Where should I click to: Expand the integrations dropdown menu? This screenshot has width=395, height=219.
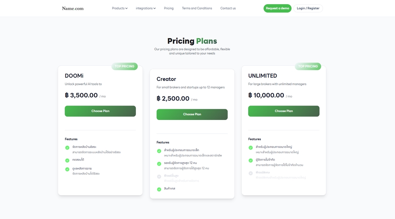(146, 8)
